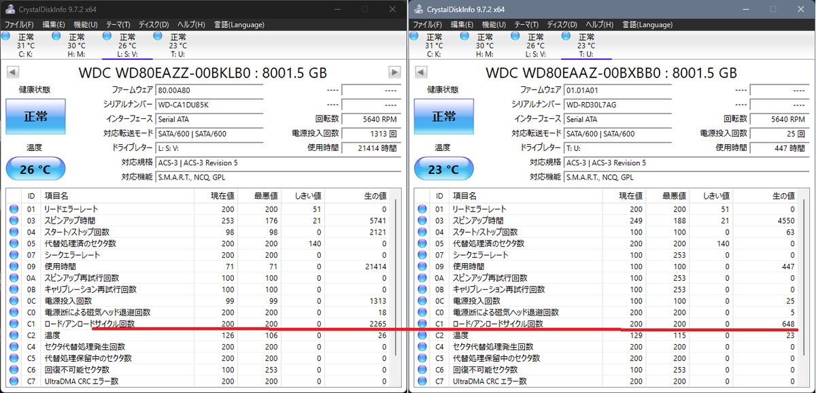
Task: Open ファイル(F) menu in left window
Action: coord(19,24)
